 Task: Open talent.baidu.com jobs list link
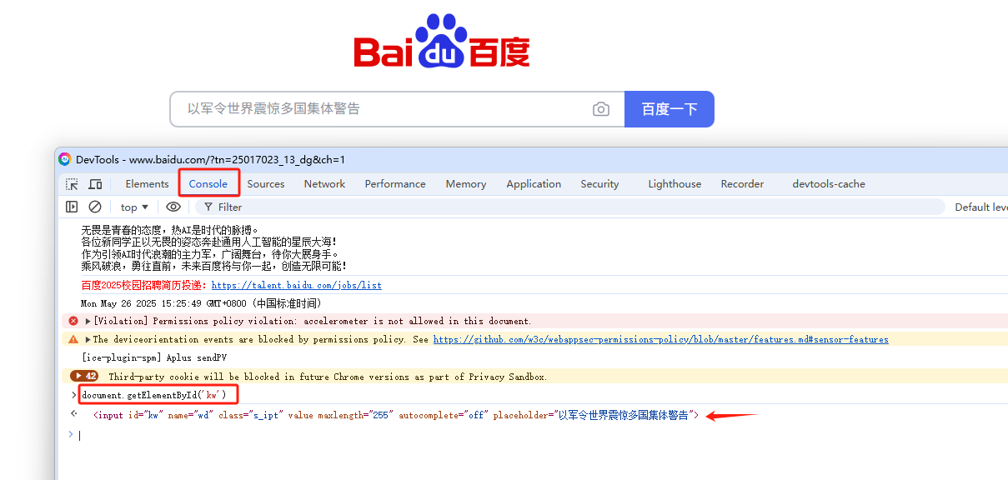(x=297, y=285)
